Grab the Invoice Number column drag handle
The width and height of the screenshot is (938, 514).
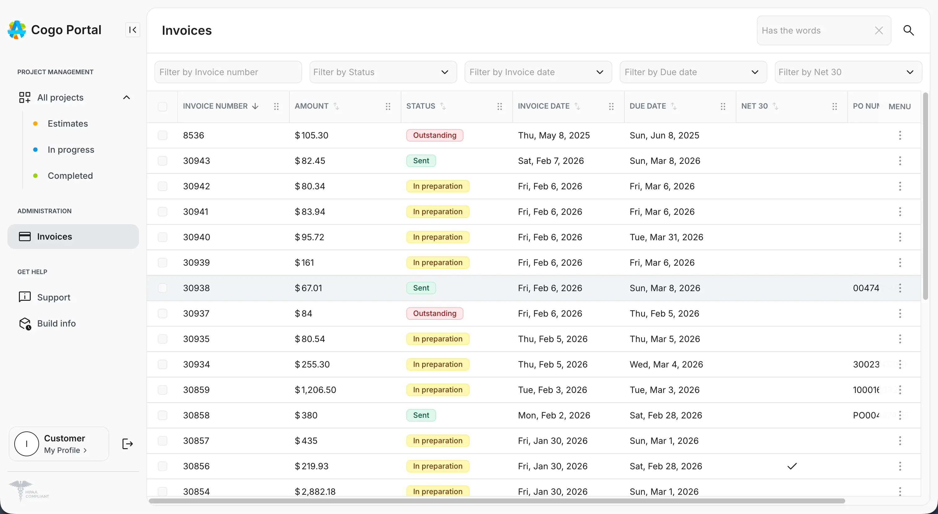[x=276, y=106]
